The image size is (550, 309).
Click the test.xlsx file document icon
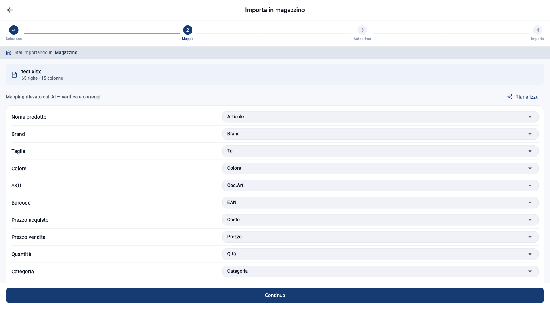14,75
